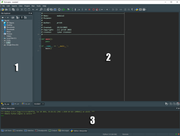
Task: Click the Replace toolbar icon
Action: pyautogui.click(x=48, y=10)
